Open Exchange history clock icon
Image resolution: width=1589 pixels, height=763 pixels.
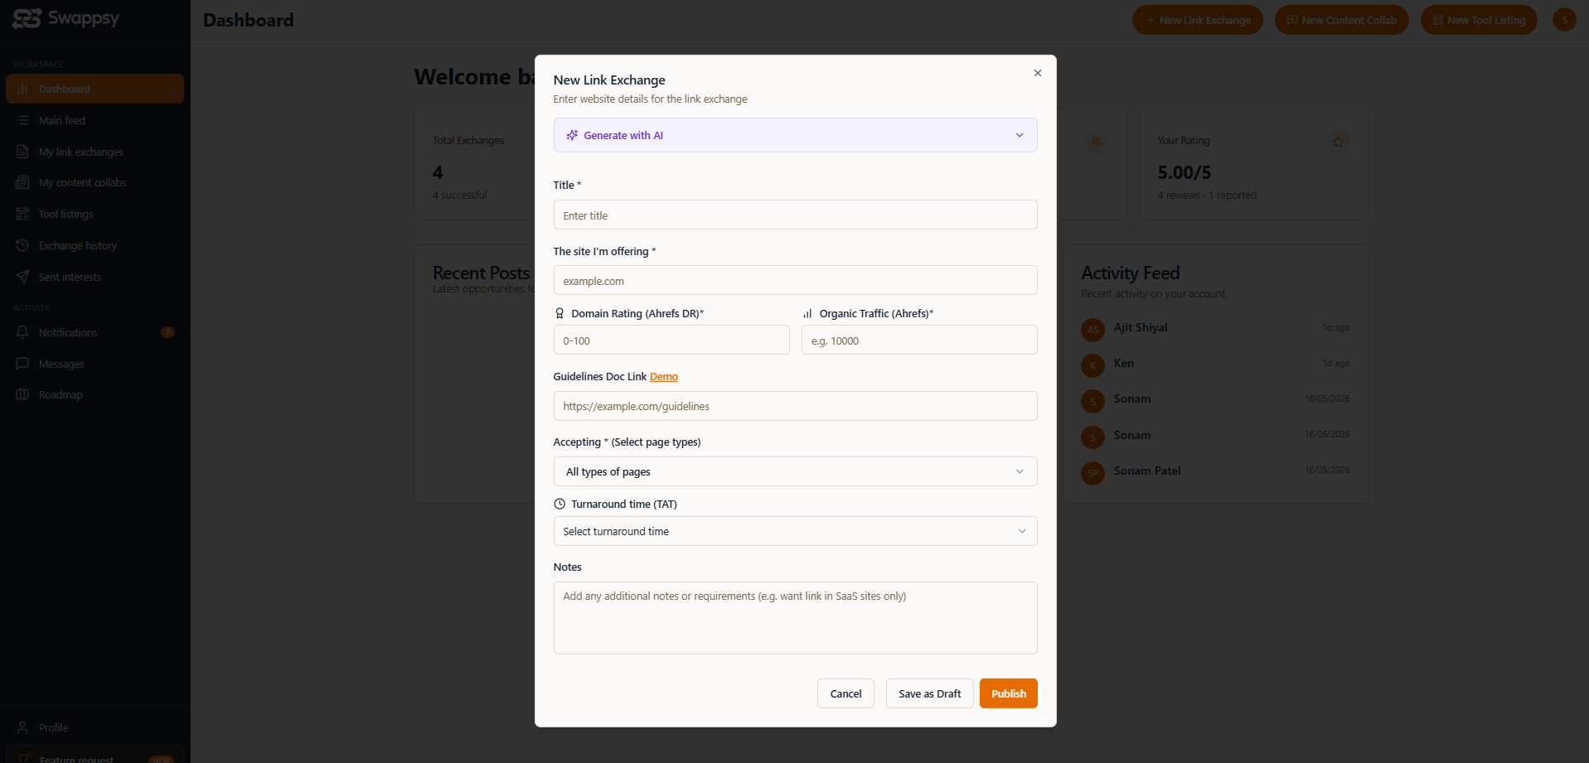(x=22, y=245)
